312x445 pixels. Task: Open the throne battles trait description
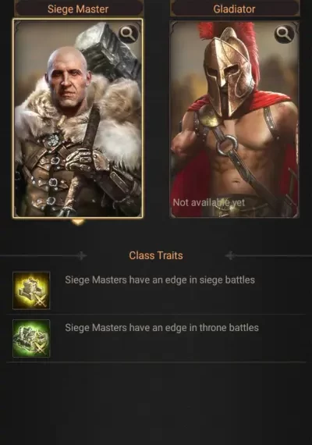point(162,328)
